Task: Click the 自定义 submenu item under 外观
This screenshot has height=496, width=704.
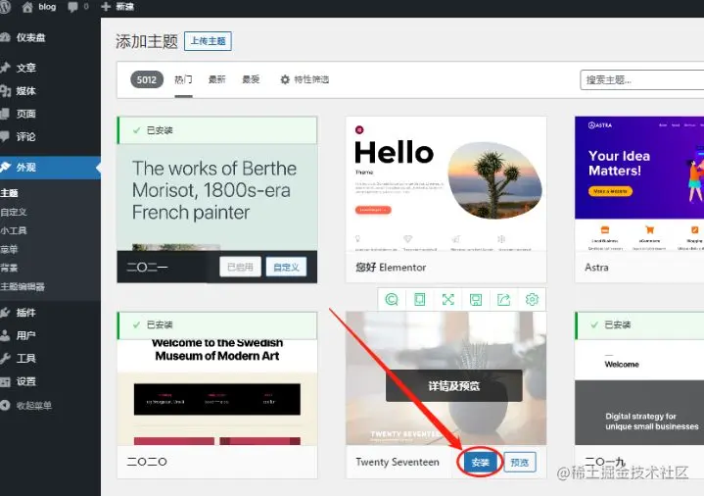Action: pos(14,212)
